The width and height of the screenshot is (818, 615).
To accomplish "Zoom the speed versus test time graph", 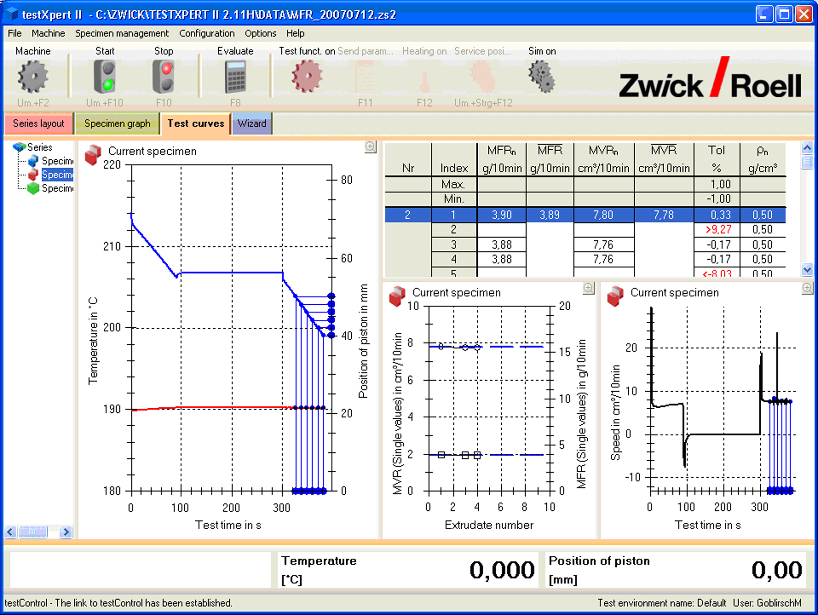I will pos(807,288).
